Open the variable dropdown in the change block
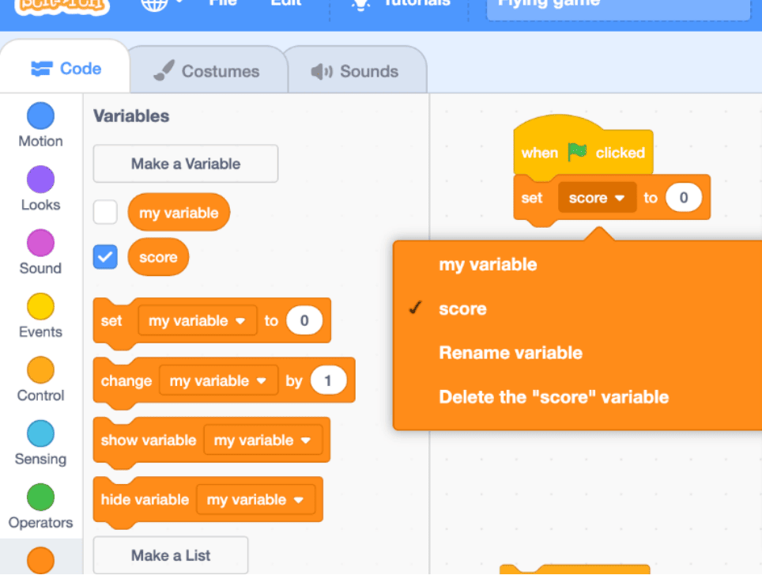The width and height of the screenshot is (762, 579). click(x=219, y=380)
